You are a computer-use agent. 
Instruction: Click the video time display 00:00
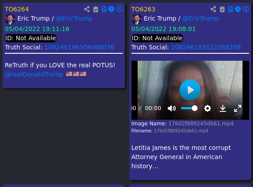(x=153, y=108)
